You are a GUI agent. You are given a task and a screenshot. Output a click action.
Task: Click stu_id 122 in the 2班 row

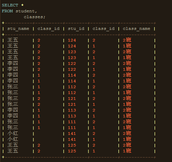point(72,63)
